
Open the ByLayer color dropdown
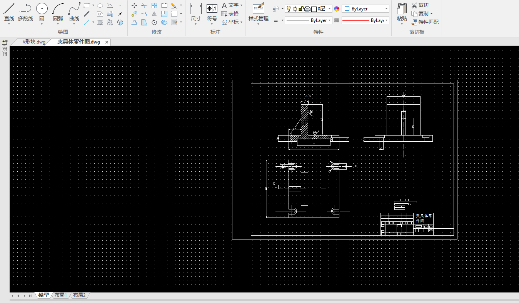pos(365,9)
